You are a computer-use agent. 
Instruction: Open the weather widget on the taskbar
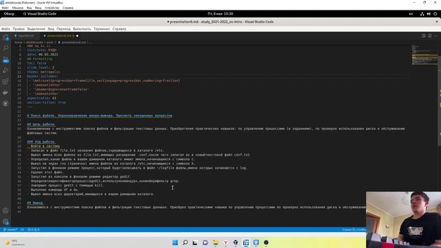pos(14,242)
